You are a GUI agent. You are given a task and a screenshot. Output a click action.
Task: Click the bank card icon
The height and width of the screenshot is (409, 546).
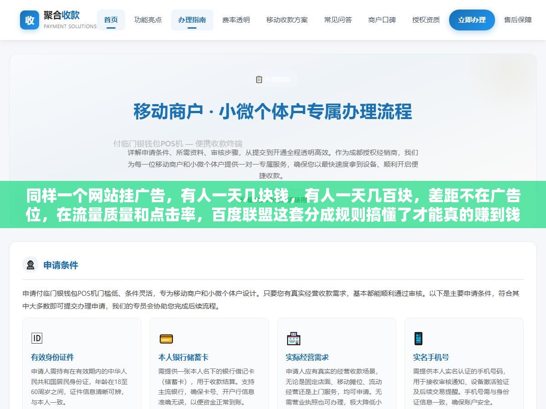tap(166, 339)
